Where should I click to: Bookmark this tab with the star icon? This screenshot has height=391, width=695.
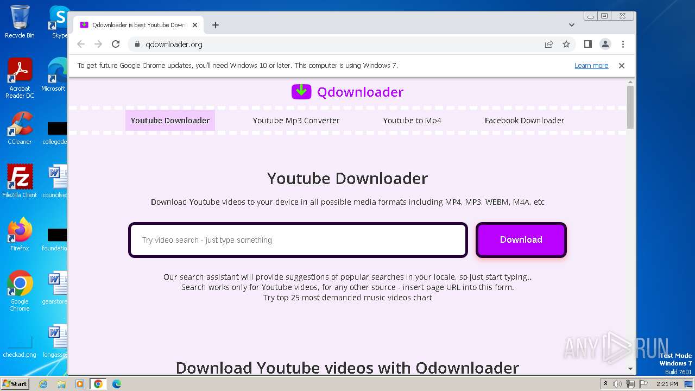click(x=566, y=44)
